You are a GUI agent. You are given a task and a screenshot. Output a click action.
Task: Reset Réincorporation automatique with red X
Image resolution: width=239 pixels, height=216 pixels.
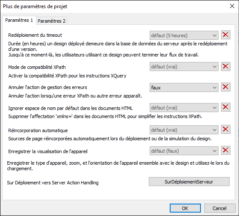226,130
